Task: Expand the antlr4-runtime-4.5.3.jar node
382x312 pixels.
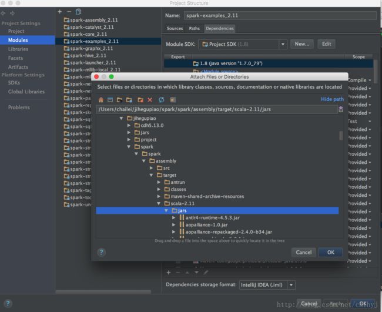Action: [174, 217]
